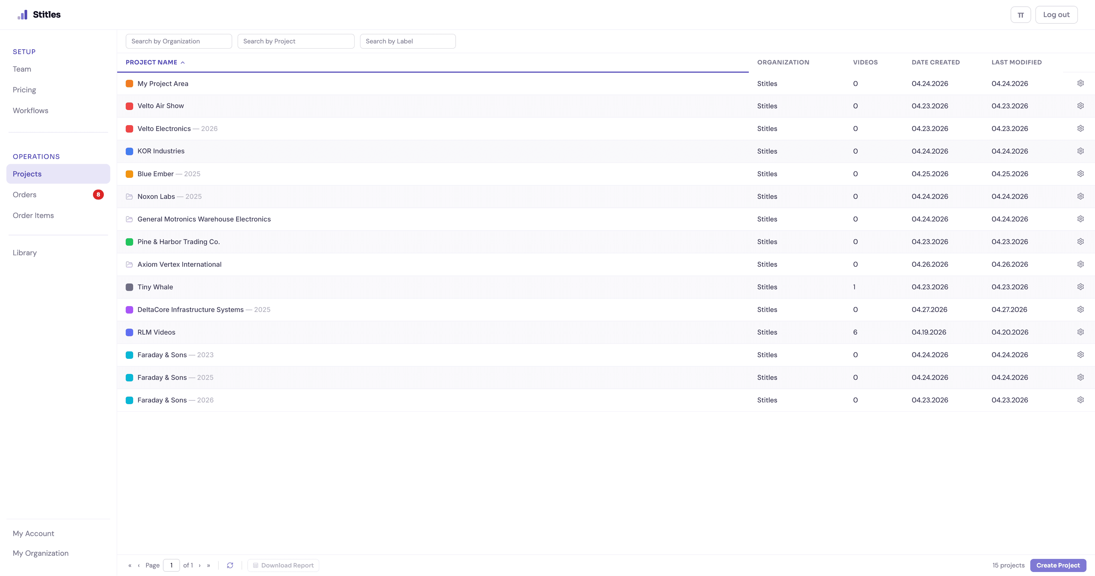Open settings gear for Velto Air Show
1095x576 pixels.
coord(1080,106)
